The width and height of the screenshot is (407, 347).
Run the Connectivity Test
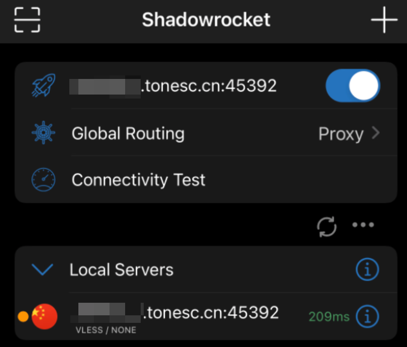pos(139,180)
